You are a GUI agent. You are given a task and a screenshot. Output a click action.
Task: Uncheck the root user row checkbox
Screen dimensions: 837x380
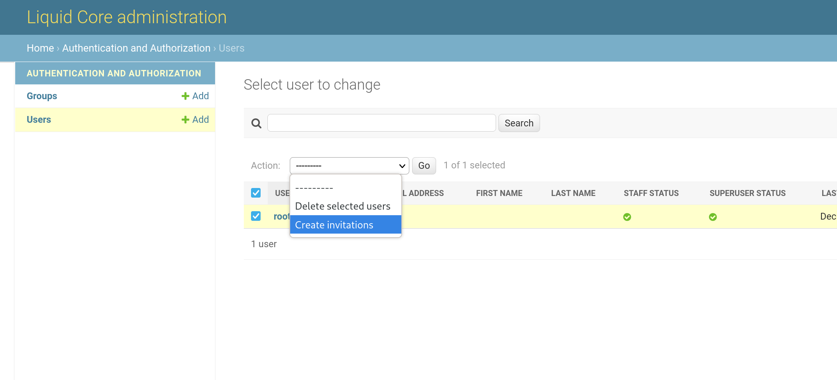tap(256, 216)
